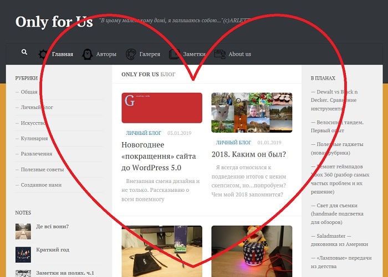388x277 pixels.
Task: Open the 2018 photo collage thumbnail
Action: pyautogui.click(x=252, y=113)
